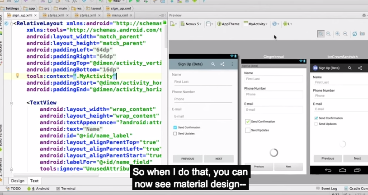368x195 pixels.
Task: Open the MyActivity association dropdown
Action: tap(255, 24)
